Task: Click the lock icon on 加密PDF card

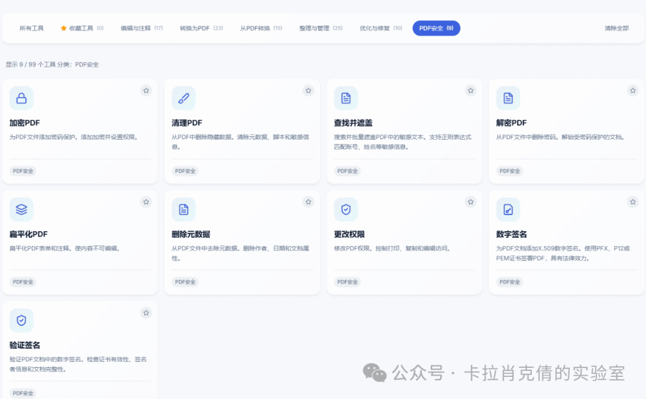Action: pyautogui.click(x=22, y=99)
